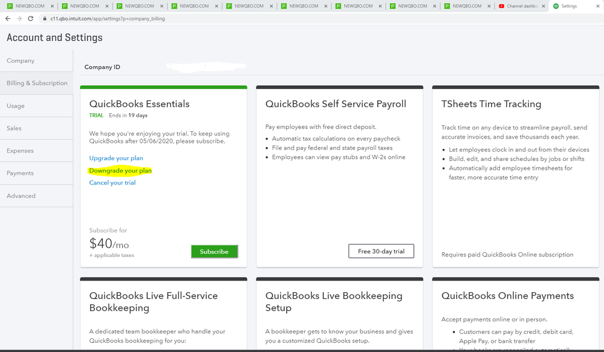This screenshot has width=604, height=352.
Task: Select Billing & Subscription in the sidebar
Action: click(36, 83)
